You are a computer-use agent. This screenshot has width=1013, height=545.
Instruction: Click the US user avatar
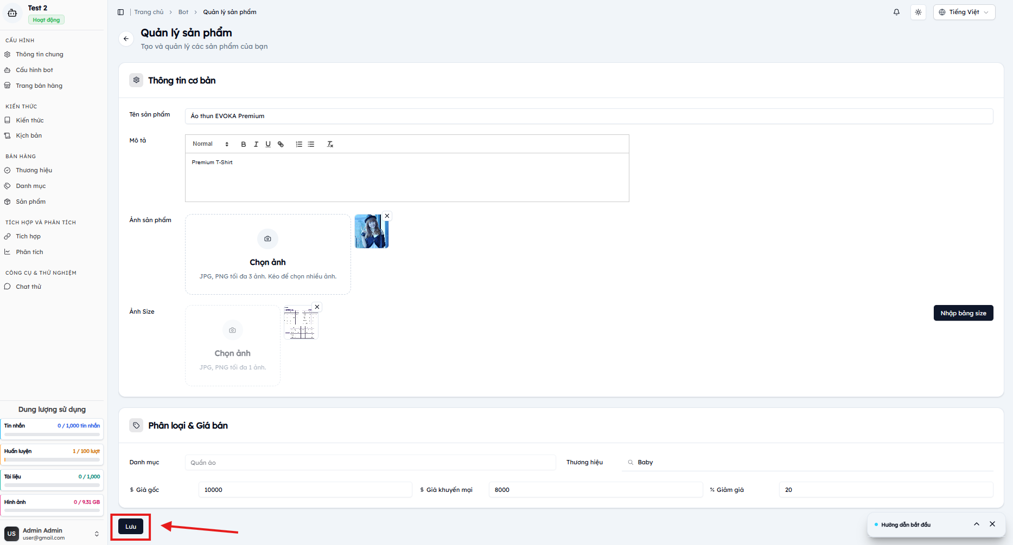click(11, 534)
